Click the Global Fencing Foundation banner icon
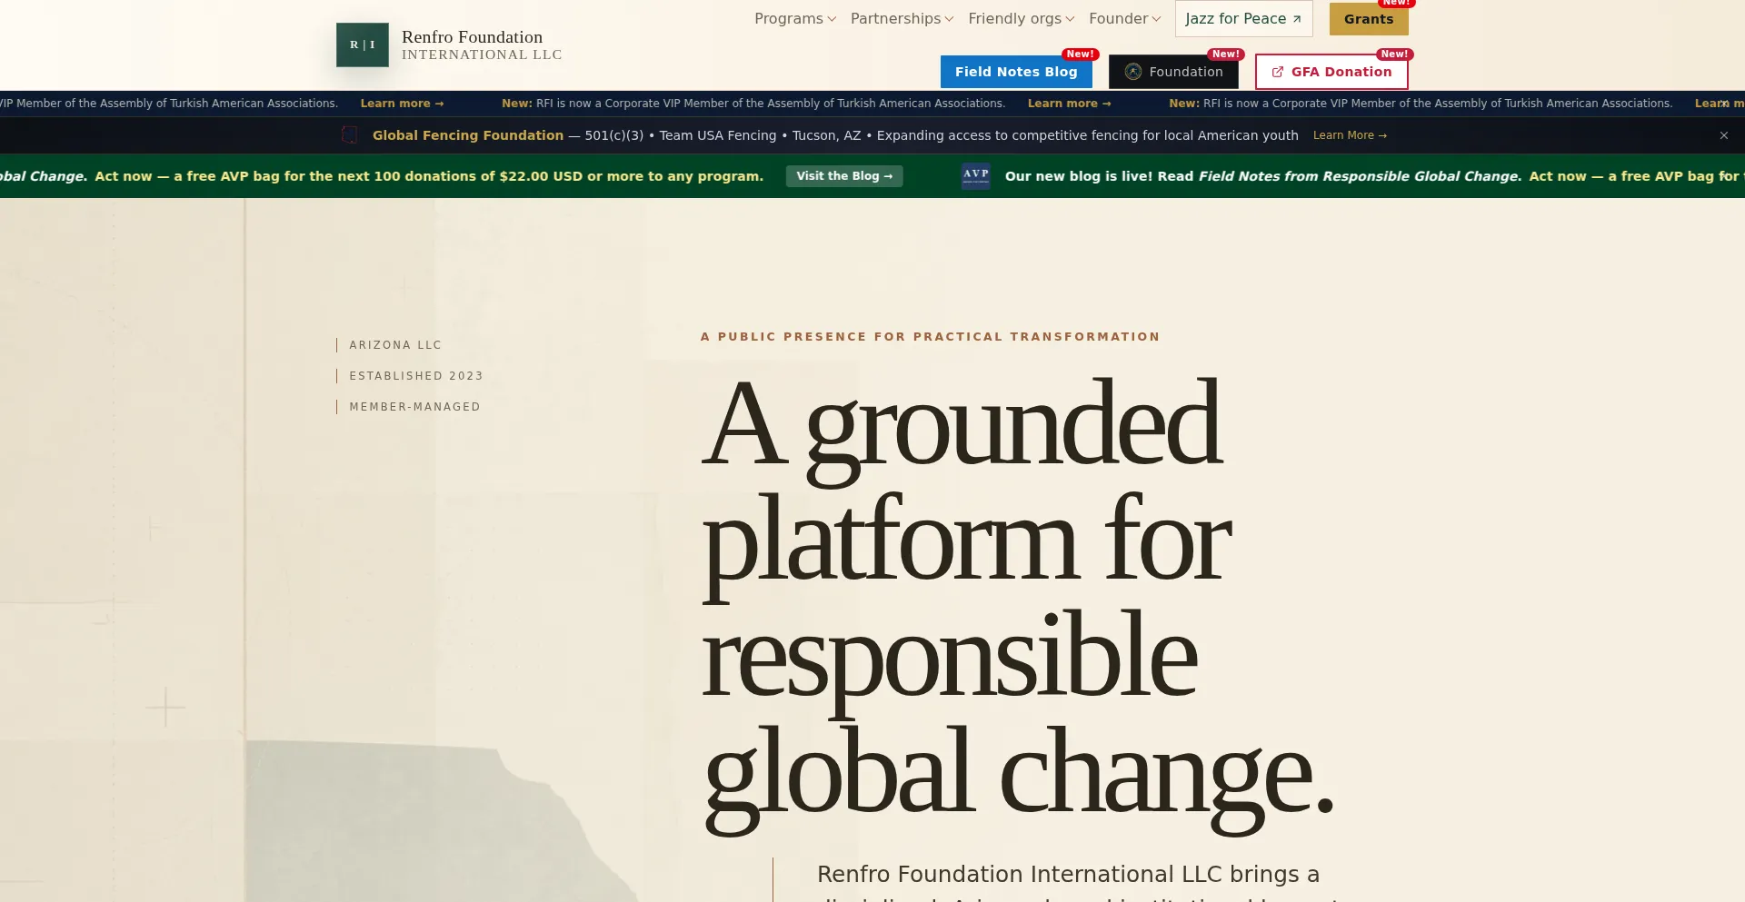The height and width of the screenshot is (902, 1745). coord(349,135)
